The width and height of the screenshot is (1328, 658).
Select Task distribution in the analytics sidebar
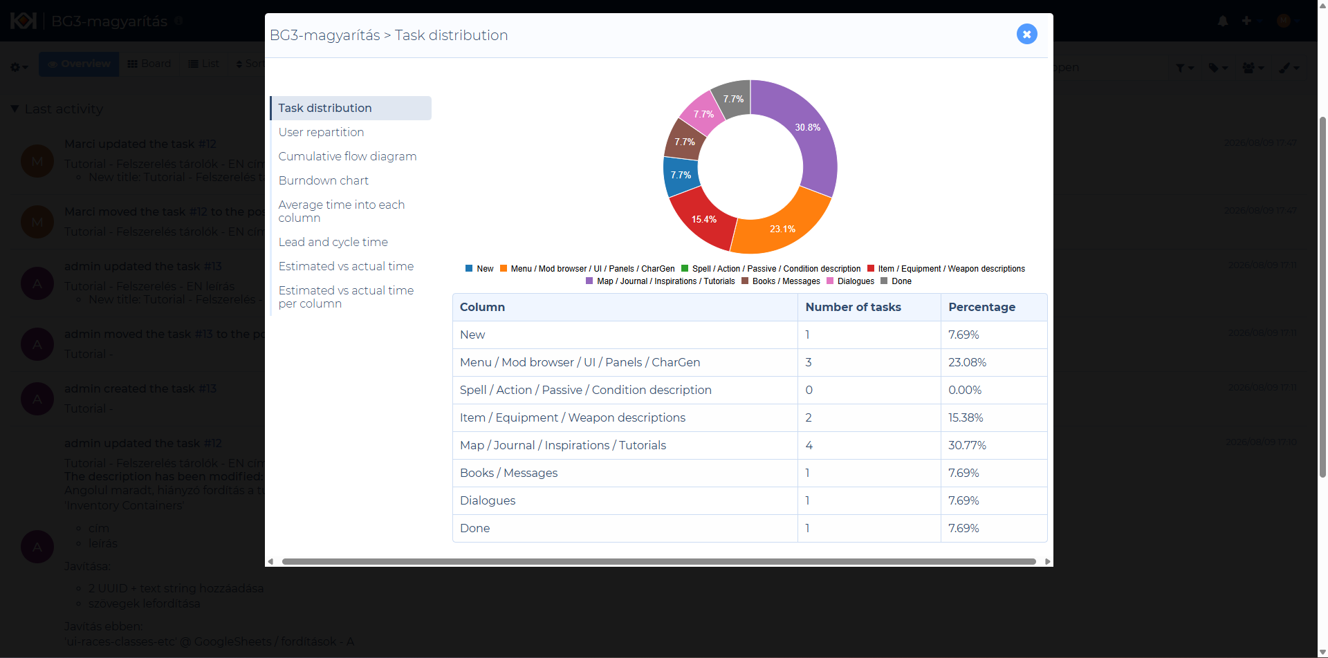[351, 108]
